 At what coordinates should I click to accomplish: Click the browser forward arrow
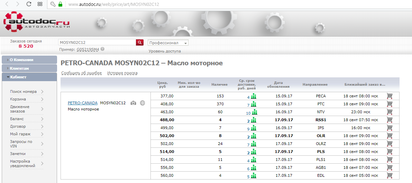pyautogui.click(x=18, y=4)
